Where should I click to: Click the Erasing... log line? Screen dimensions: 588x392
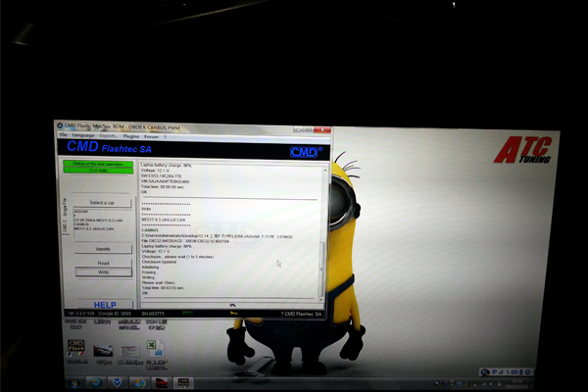(149, 272)
